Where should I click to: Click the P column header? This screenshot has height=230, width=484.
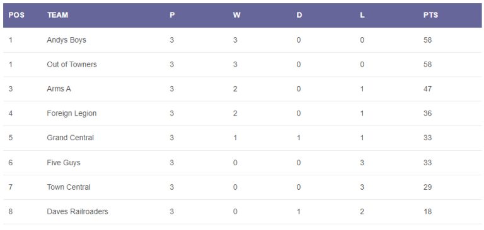tap(172, 15)
